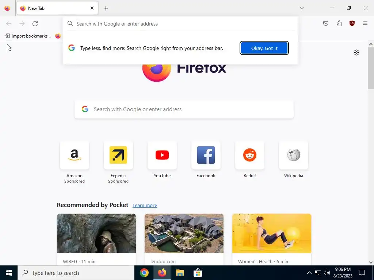Go forward one page arrow
This screenshot has height=280, width=374.
[22, 24]
